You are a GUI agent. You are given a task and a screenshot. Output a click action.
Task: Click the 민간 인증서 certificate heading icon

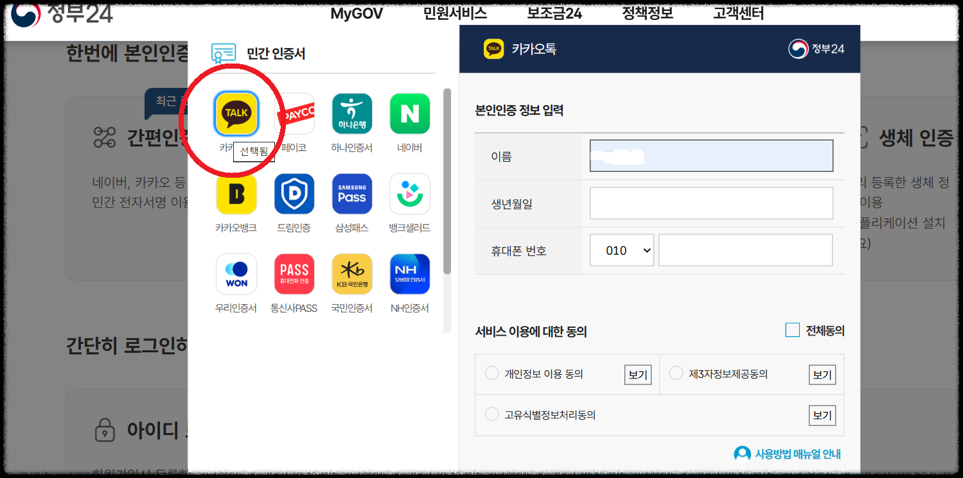click(x=224, y=53)
